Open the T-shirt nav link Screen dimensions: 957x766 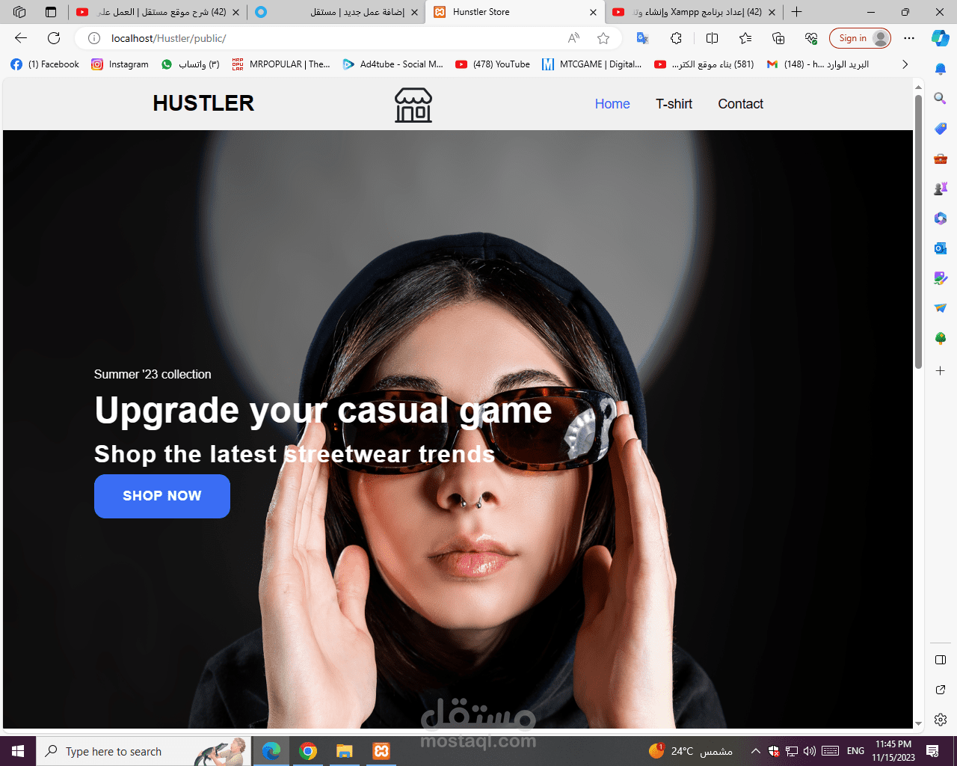(x=674, y=104)
